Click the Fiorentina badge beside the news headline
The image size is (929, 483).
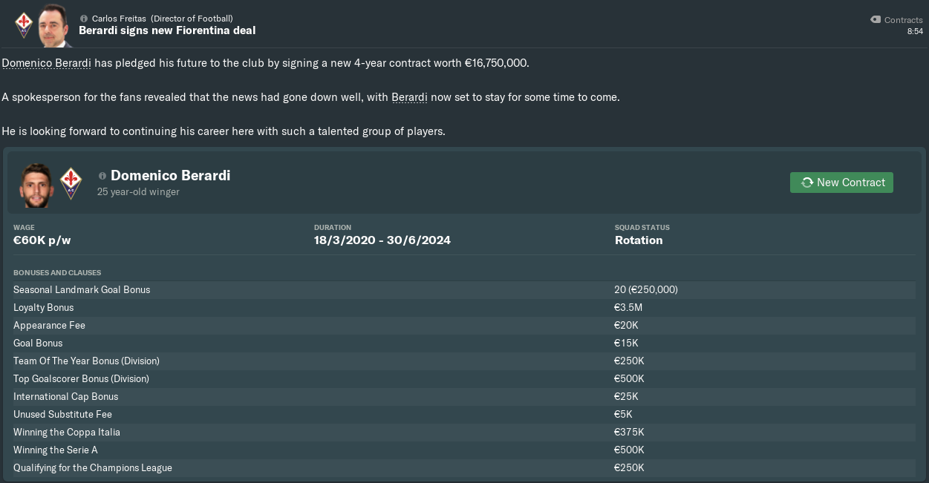point(23,24)
